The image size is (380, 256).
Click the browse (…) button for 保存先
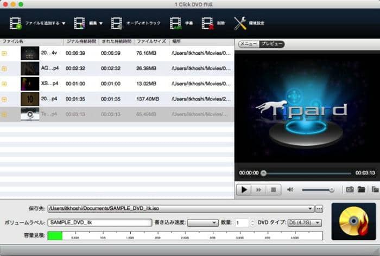point(319,209)
